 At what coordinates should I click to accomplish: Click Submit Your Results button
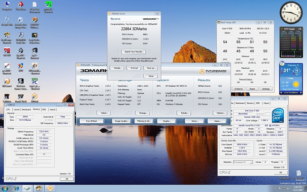point(134,52)
